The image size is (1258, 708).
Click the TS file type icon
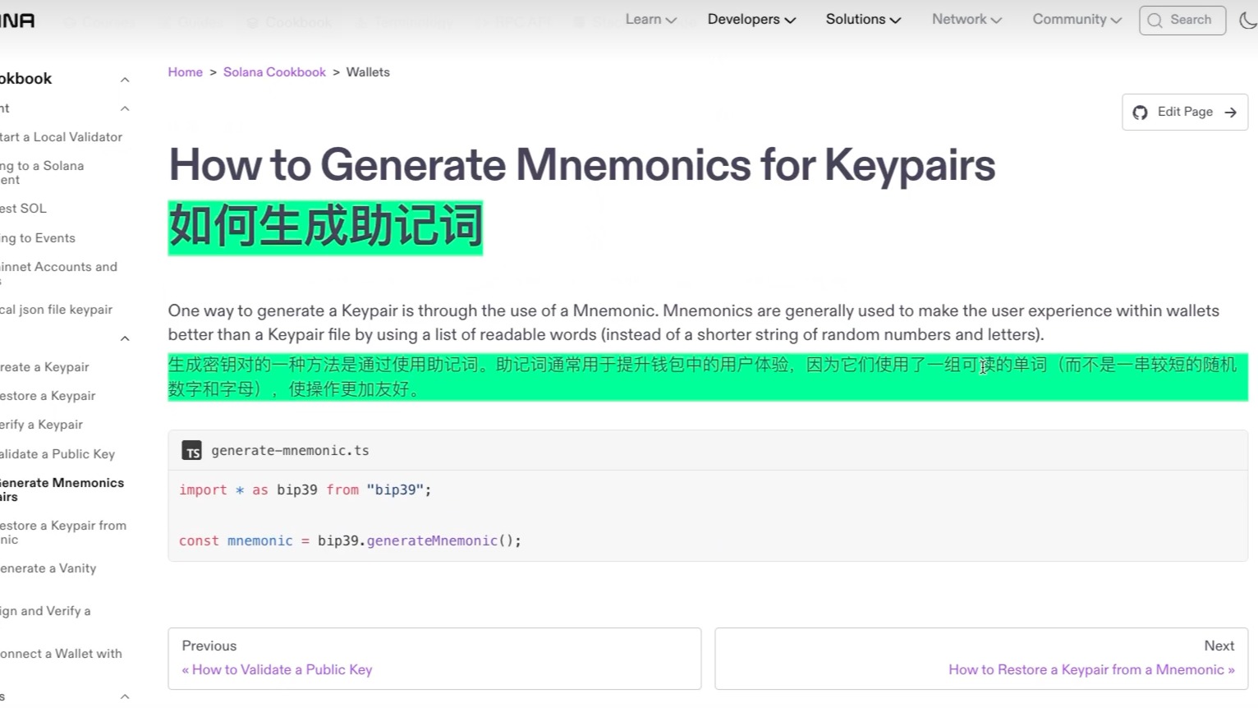click(x=191, y=451)
